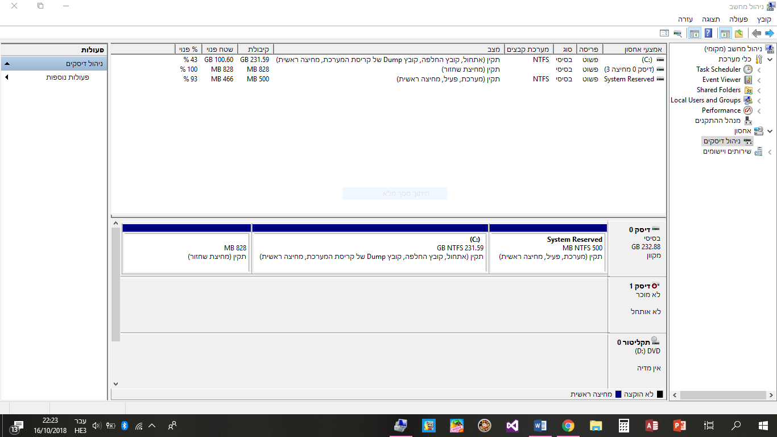Image resolution: width=777 pixels, height=437 pixels.
Task: Open Google Chrome from the taskbar
Action: click(x=568, y=426)
